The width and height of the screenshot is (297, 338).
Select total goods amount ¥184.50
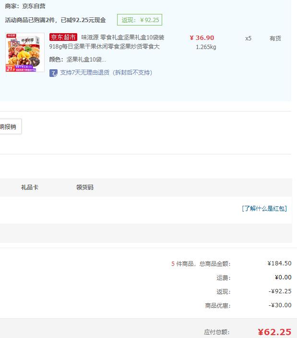click(279, 263)
